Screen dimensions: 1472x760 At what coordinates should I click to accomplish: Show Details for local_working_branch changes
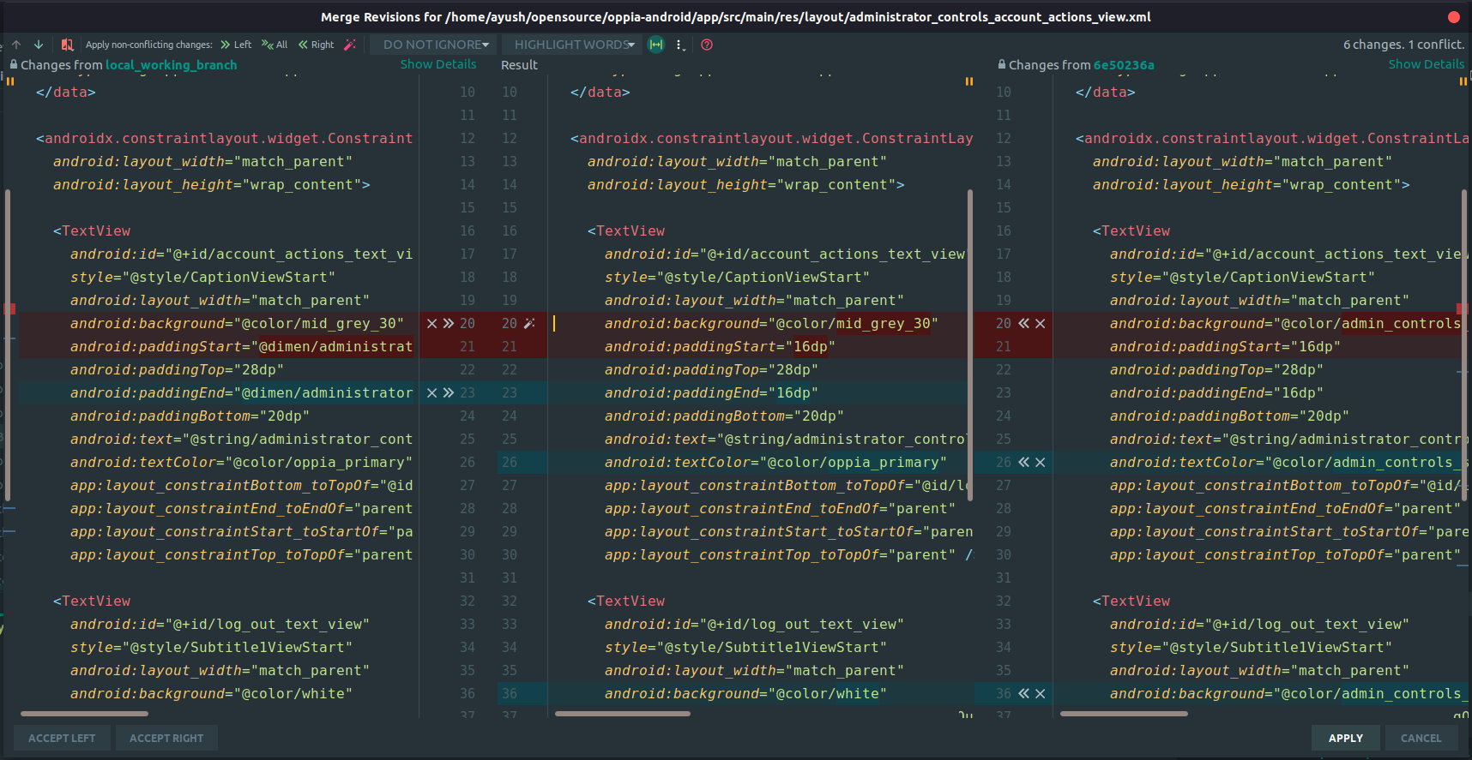pyautogui.click(x=438, y=64)
